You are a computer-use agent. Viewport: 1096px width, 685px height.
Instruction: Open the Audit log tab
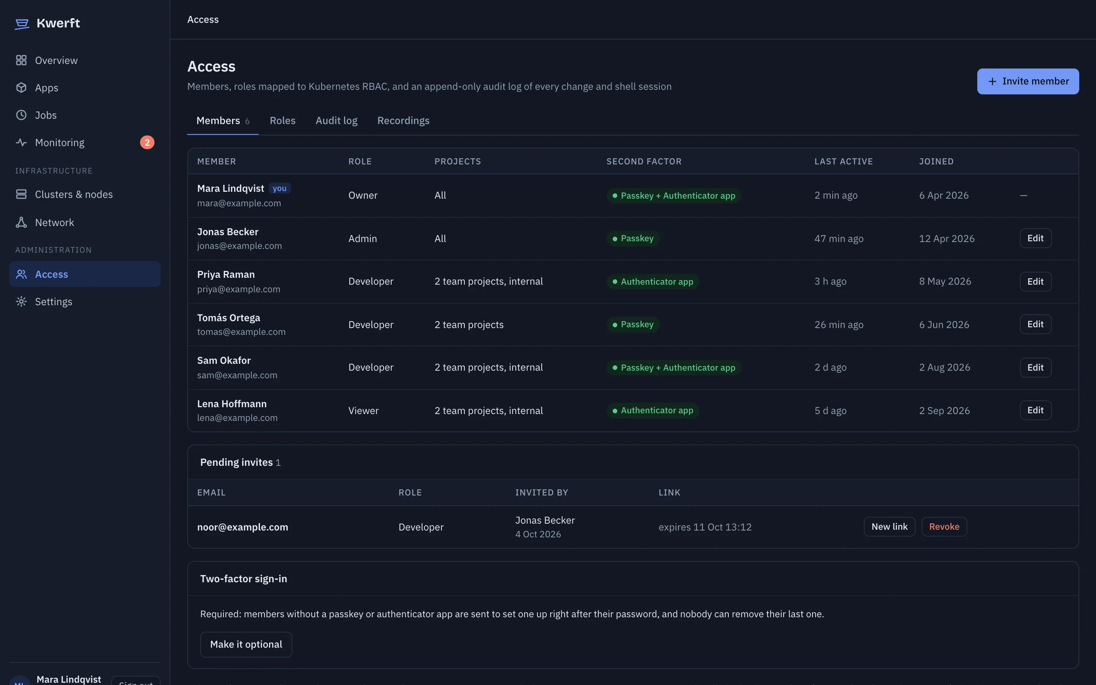[x=336, y=121]
